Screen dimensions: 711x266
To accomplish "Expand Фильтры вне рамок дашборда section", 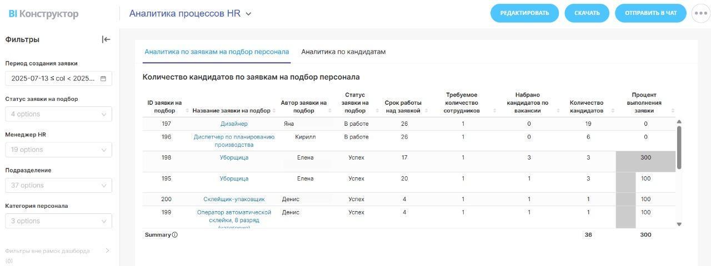I will click(107, 250).
